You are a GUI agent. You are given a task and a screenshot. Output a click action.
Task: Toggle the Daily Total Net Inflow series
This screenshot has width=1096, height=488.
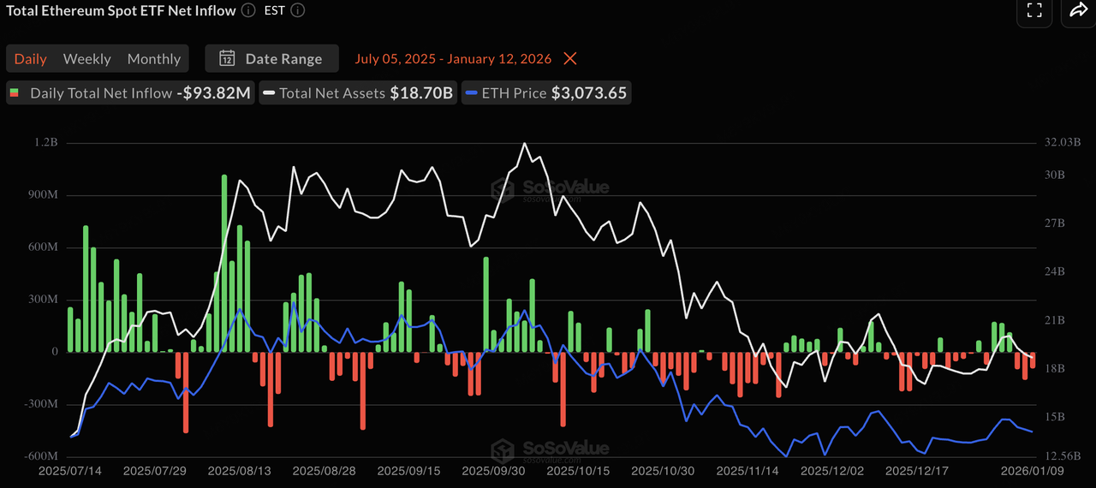point(131,93)
